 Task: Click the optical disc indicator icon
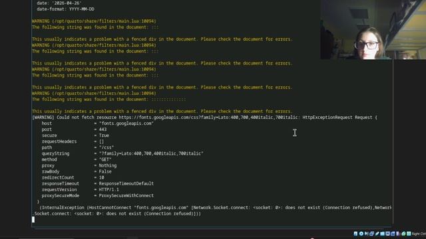pyautogui.click(x=361, y=234)
